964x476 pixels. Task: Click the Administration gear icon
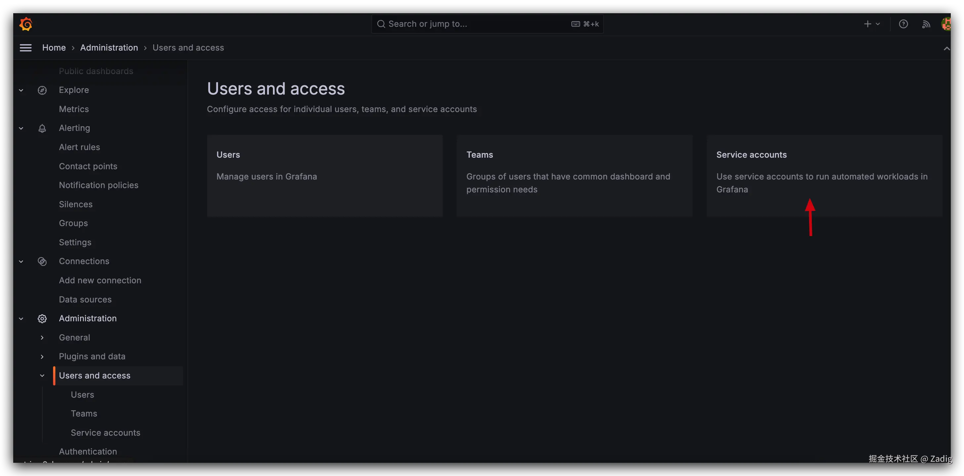[x=42, y=319]
